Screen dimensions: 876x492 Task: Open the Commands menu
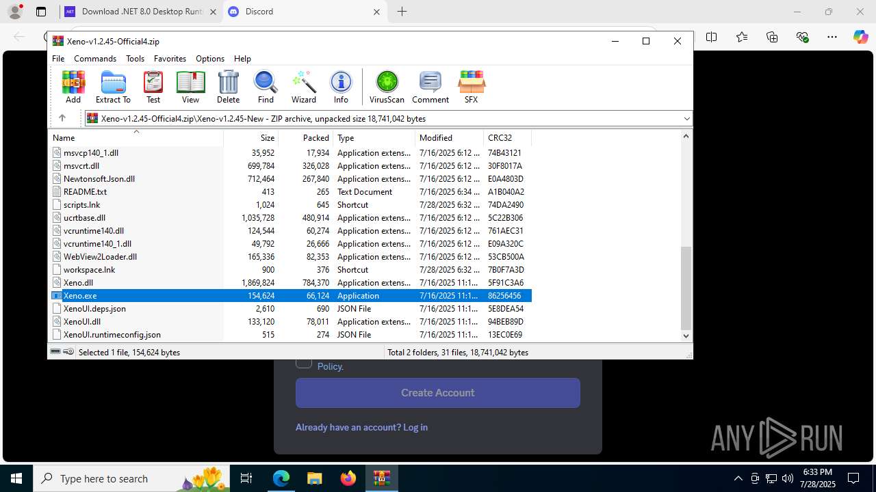tap(95, 59)
